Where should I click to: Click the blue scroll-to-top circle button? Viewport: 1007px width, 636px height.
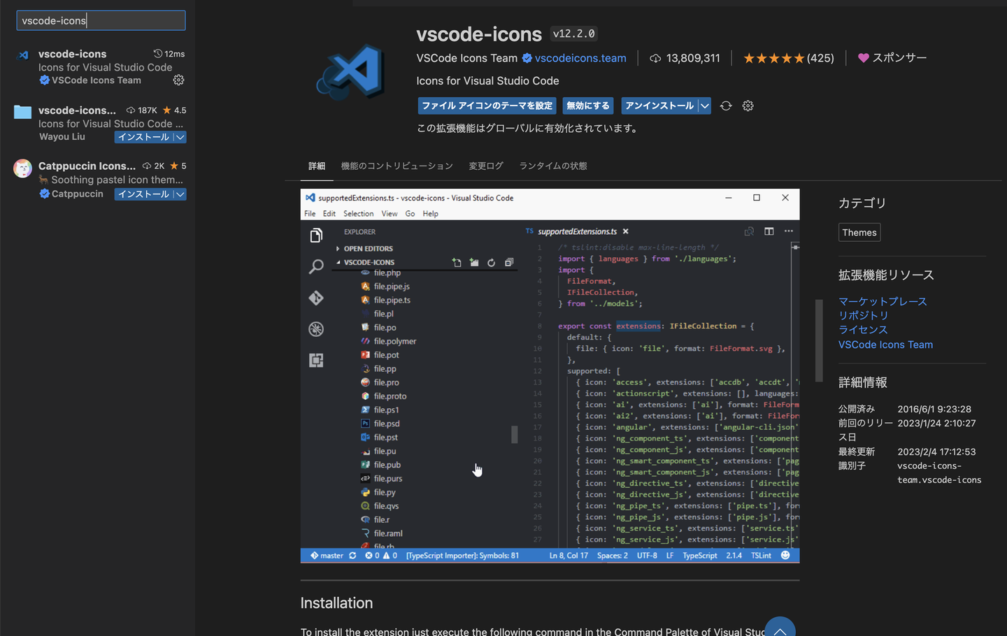[x=780, y=629]
